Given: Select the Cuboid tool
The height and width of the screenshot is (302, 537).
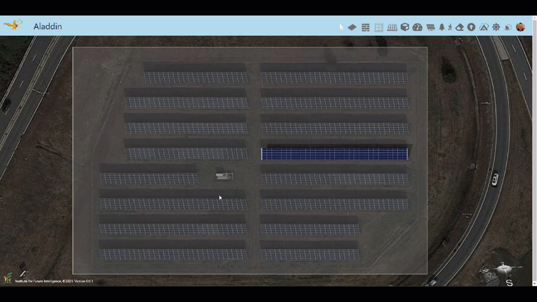Looking at the screenshot, I should pos(405,27).
